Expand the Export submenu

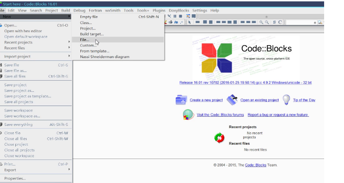69,170
